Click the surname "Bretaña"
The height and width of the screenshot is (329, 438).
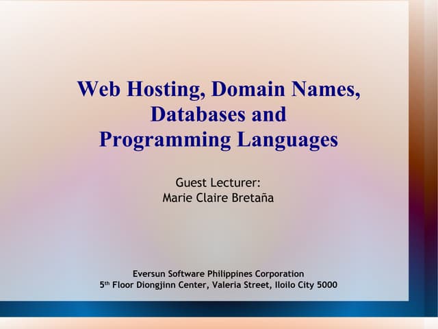253,198
